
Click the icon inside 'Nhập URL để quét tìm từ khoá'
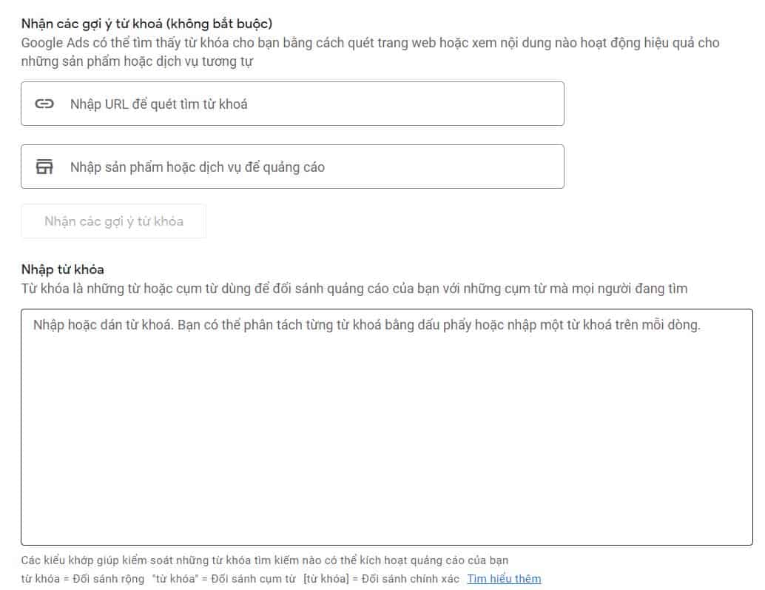tap(44, 104)
